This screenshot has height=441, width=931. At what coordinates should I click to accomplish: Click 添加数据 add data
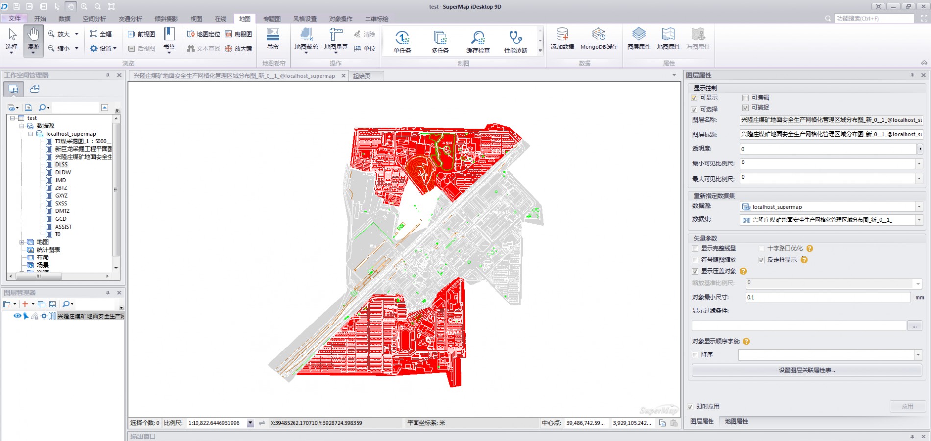pyautogui.click(x=563, y=39)
